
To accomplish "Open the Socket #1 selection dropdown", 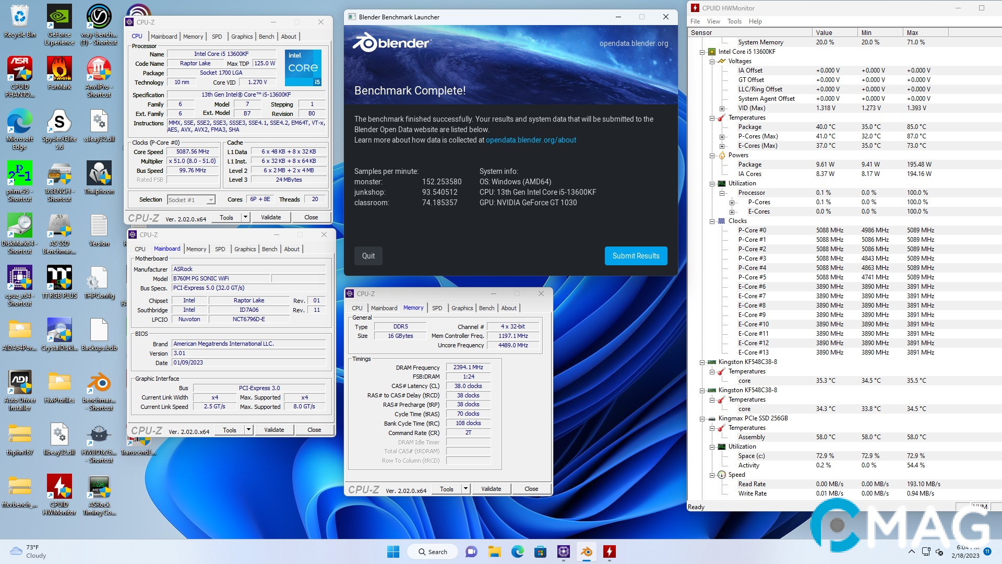I will click(x=210, y=200).
